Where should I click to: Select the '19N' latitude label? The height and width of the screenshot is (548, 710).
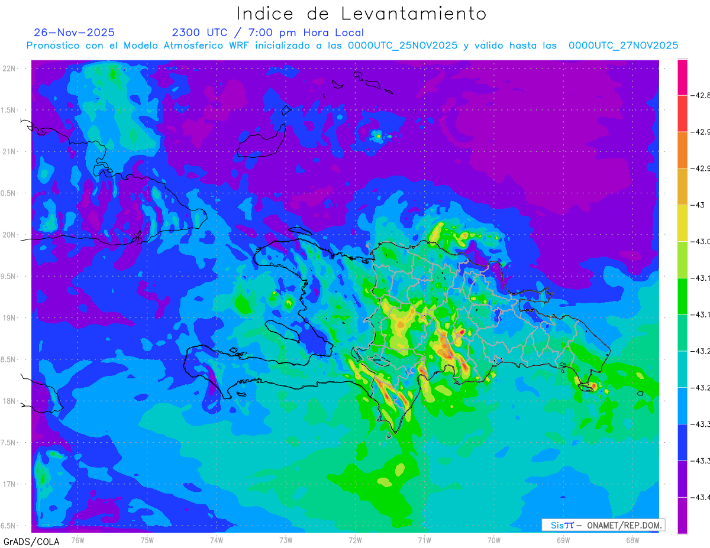(10, 317)
